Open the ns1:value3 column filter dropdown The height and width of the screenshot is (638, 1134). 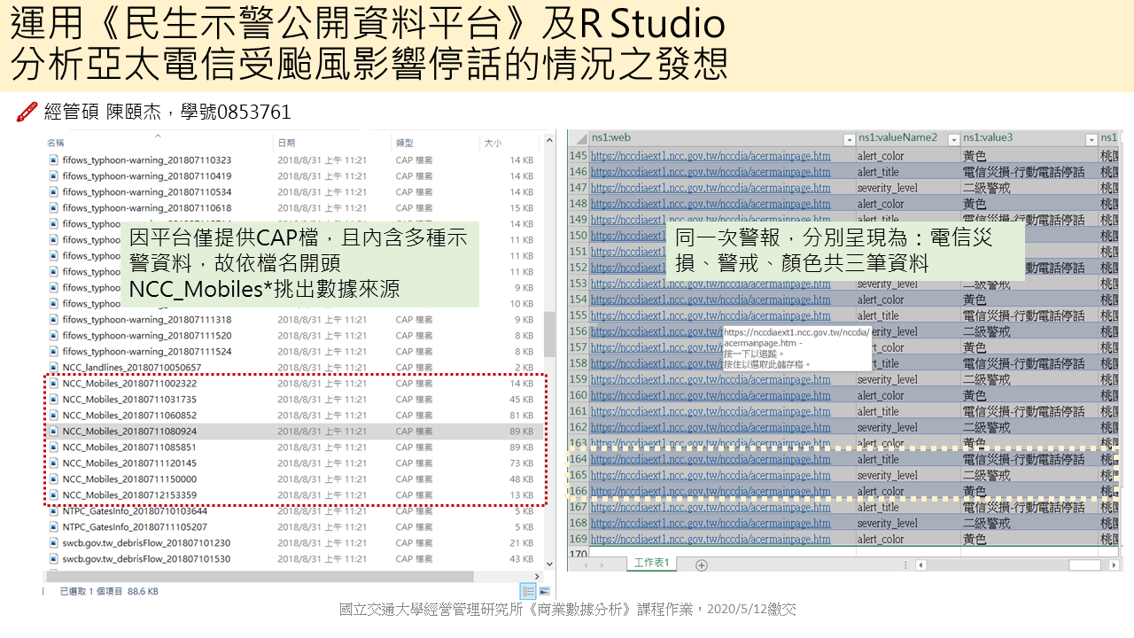1091,139
